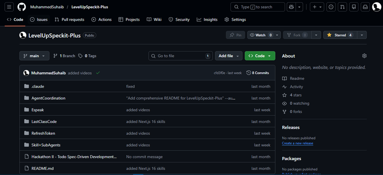Click 'fixed' commit message for .claude
The width and height of the screenshot is (383, 175).
click(130, 86)
